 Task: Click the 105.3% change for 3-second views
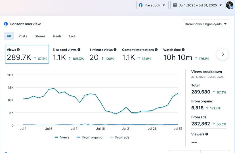click(x=76, y=59)
